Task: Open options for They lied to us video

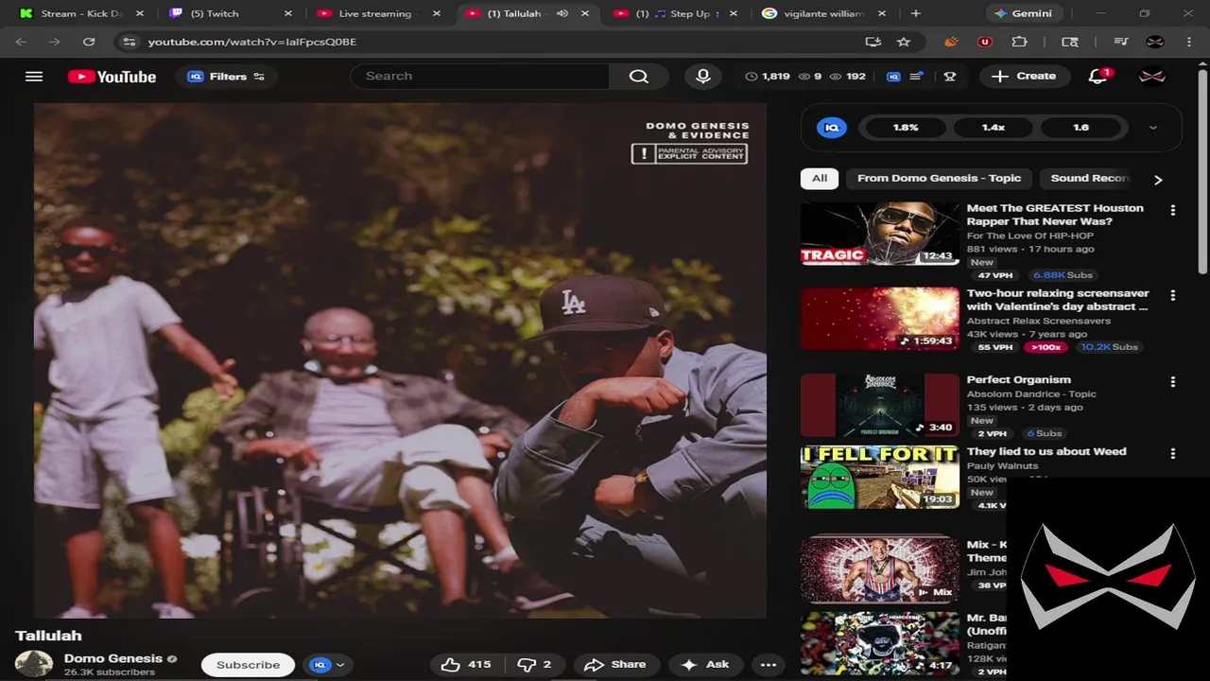Action: tap(1173, 453)
